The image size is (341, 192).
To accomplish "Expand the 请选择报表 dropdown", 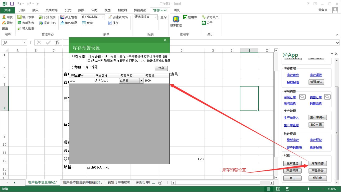I will tap(156, 17).
